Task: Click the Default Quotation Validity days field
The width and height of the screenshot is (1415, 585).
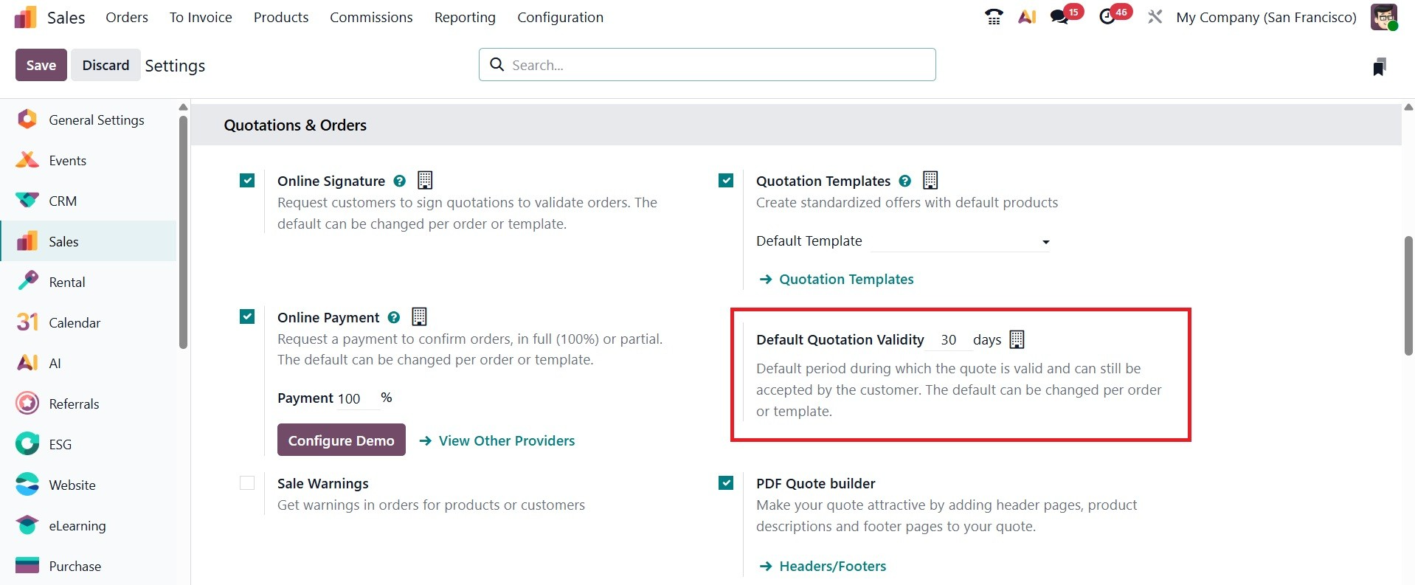Action: (x=949, y=339)
